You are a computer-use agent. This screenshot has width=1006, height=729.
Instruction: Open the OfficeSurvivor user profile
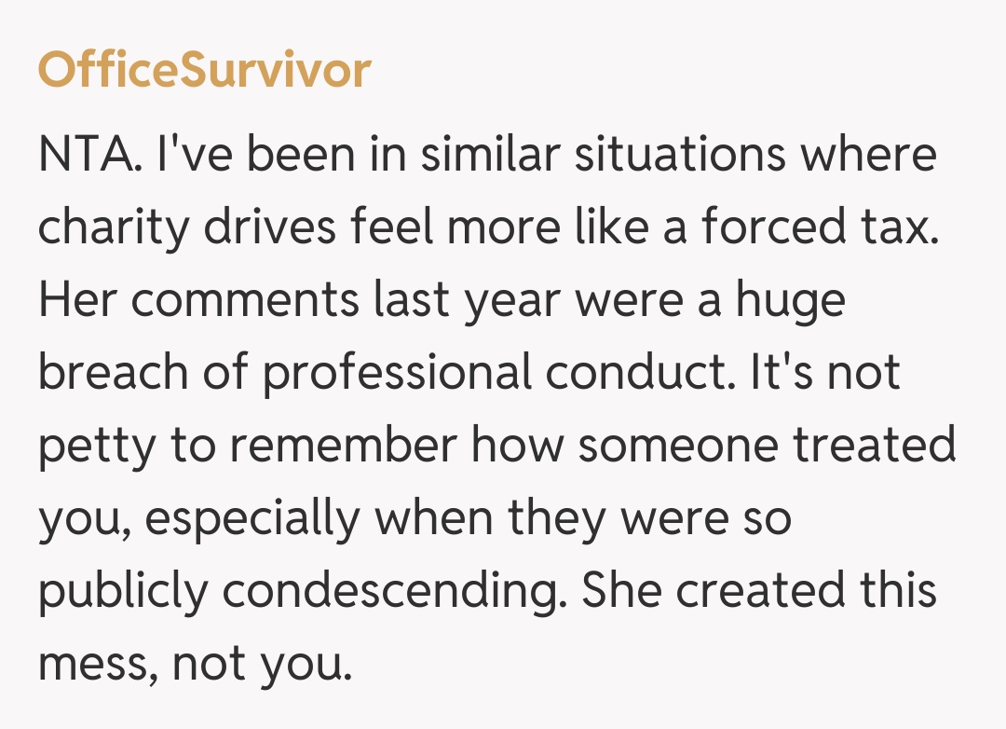point(204,70)
